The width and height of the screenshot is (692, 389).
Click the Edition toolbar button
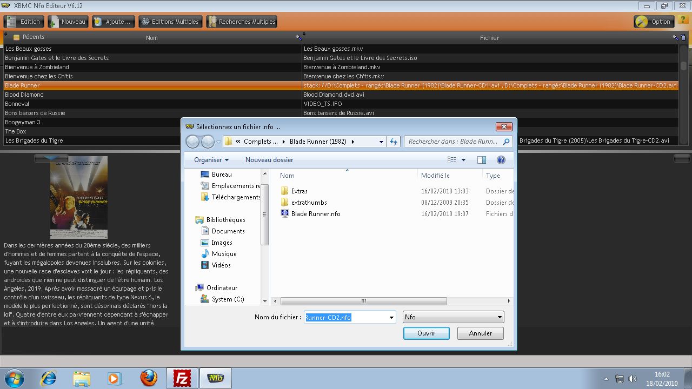pos(24,22)
